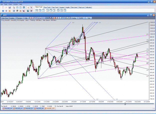
Task: Switch to the Squares tab
Action: click(62, 7)
